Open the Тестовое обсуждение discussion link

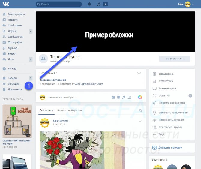click(x=53, y=80)
